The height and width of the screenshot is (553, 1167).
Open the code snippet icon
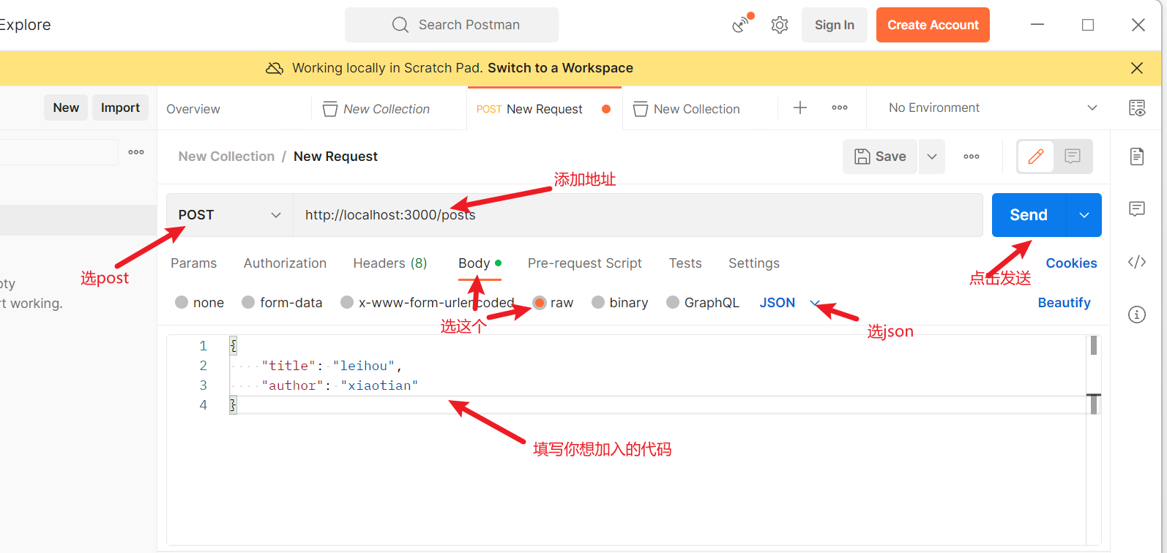1137,262
